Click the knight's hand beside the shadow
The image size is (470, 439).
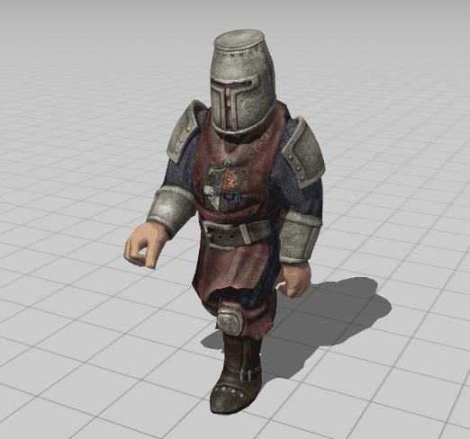click(294, 280)
